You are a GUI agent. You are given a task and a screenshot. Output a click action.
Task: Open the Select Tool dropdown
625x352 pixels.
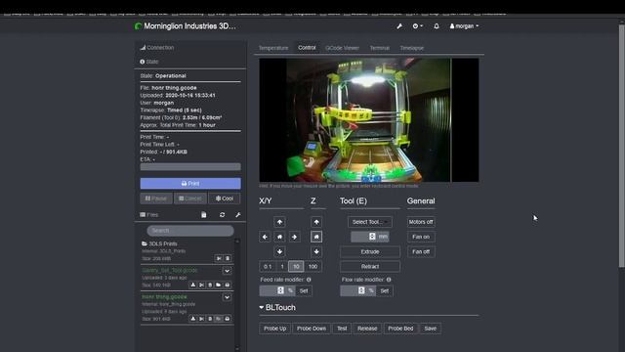pos(369,222)
